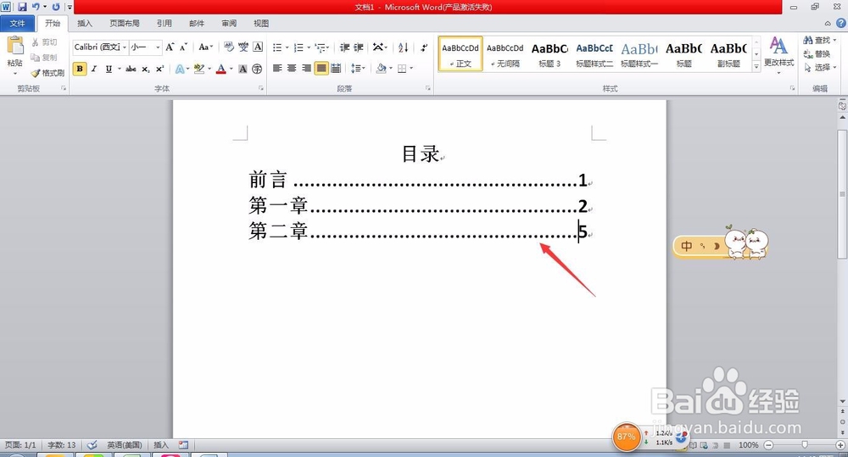Toggle Justify alignment
Image resolution: width=848 pixels, height=457 pixels.
321,68
